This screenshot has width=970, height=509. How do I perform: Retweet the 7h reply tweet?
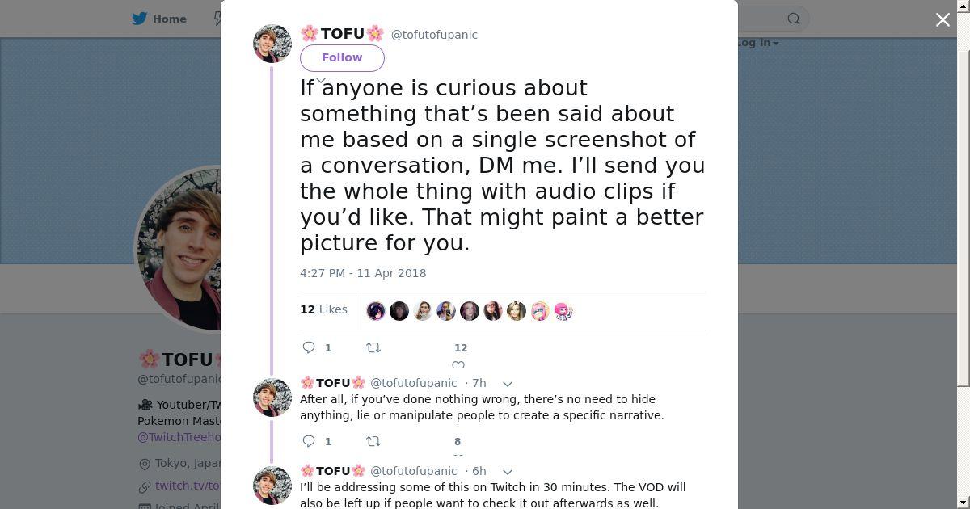373,441
